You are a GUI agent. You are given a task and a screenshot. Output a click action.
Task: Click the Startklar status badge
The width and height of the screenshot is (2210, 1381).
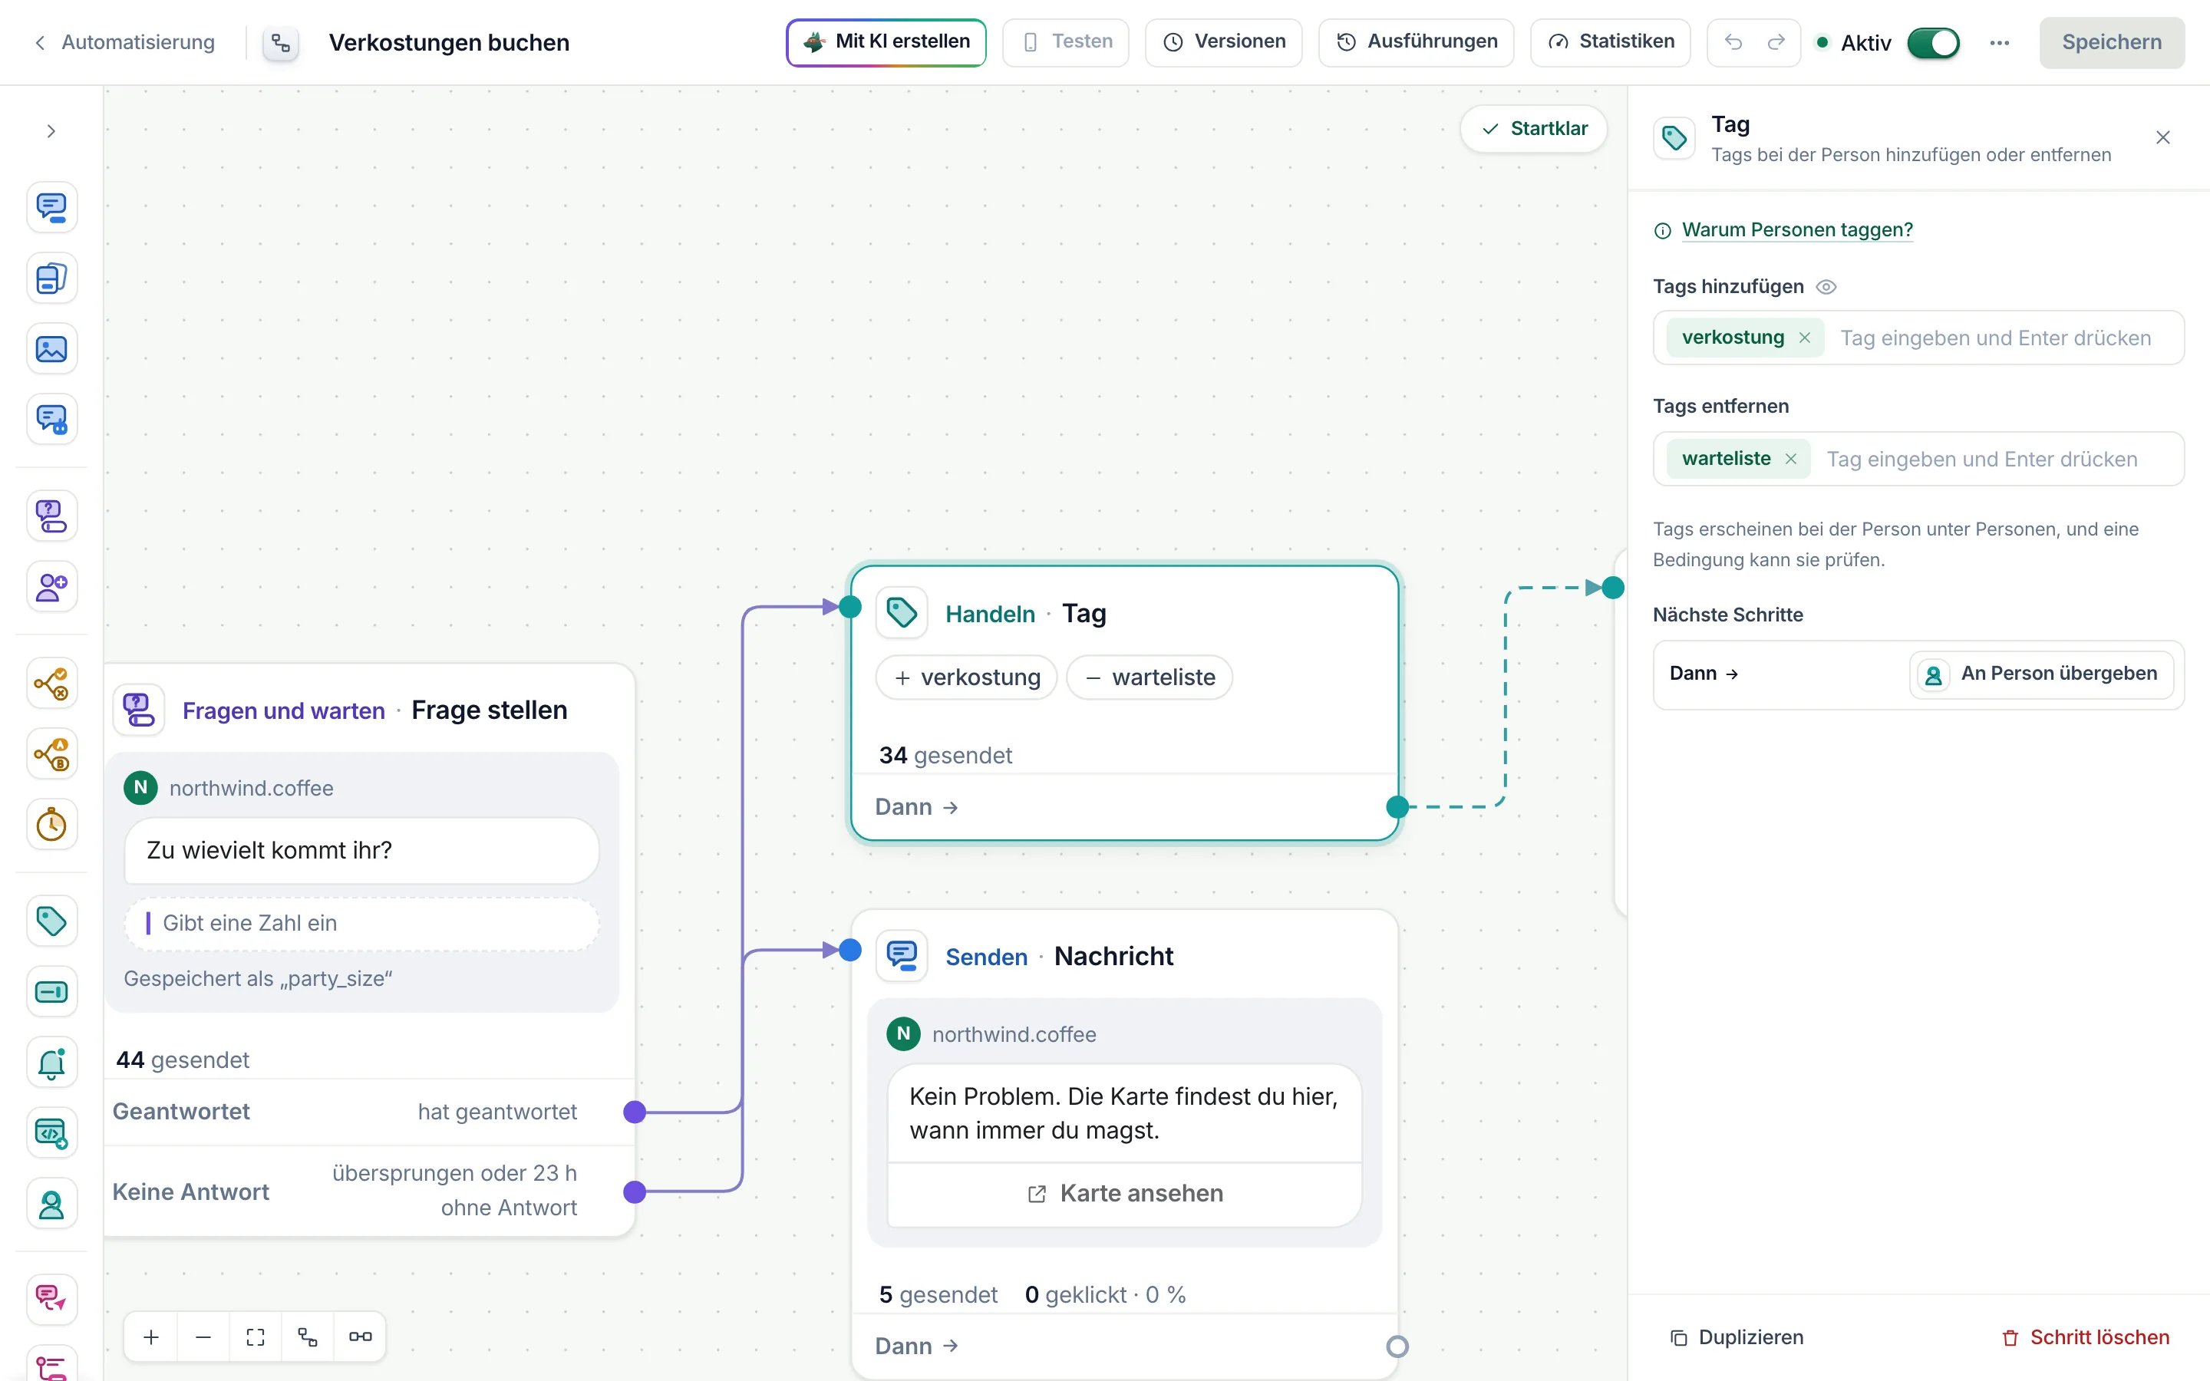(1533, 129)
